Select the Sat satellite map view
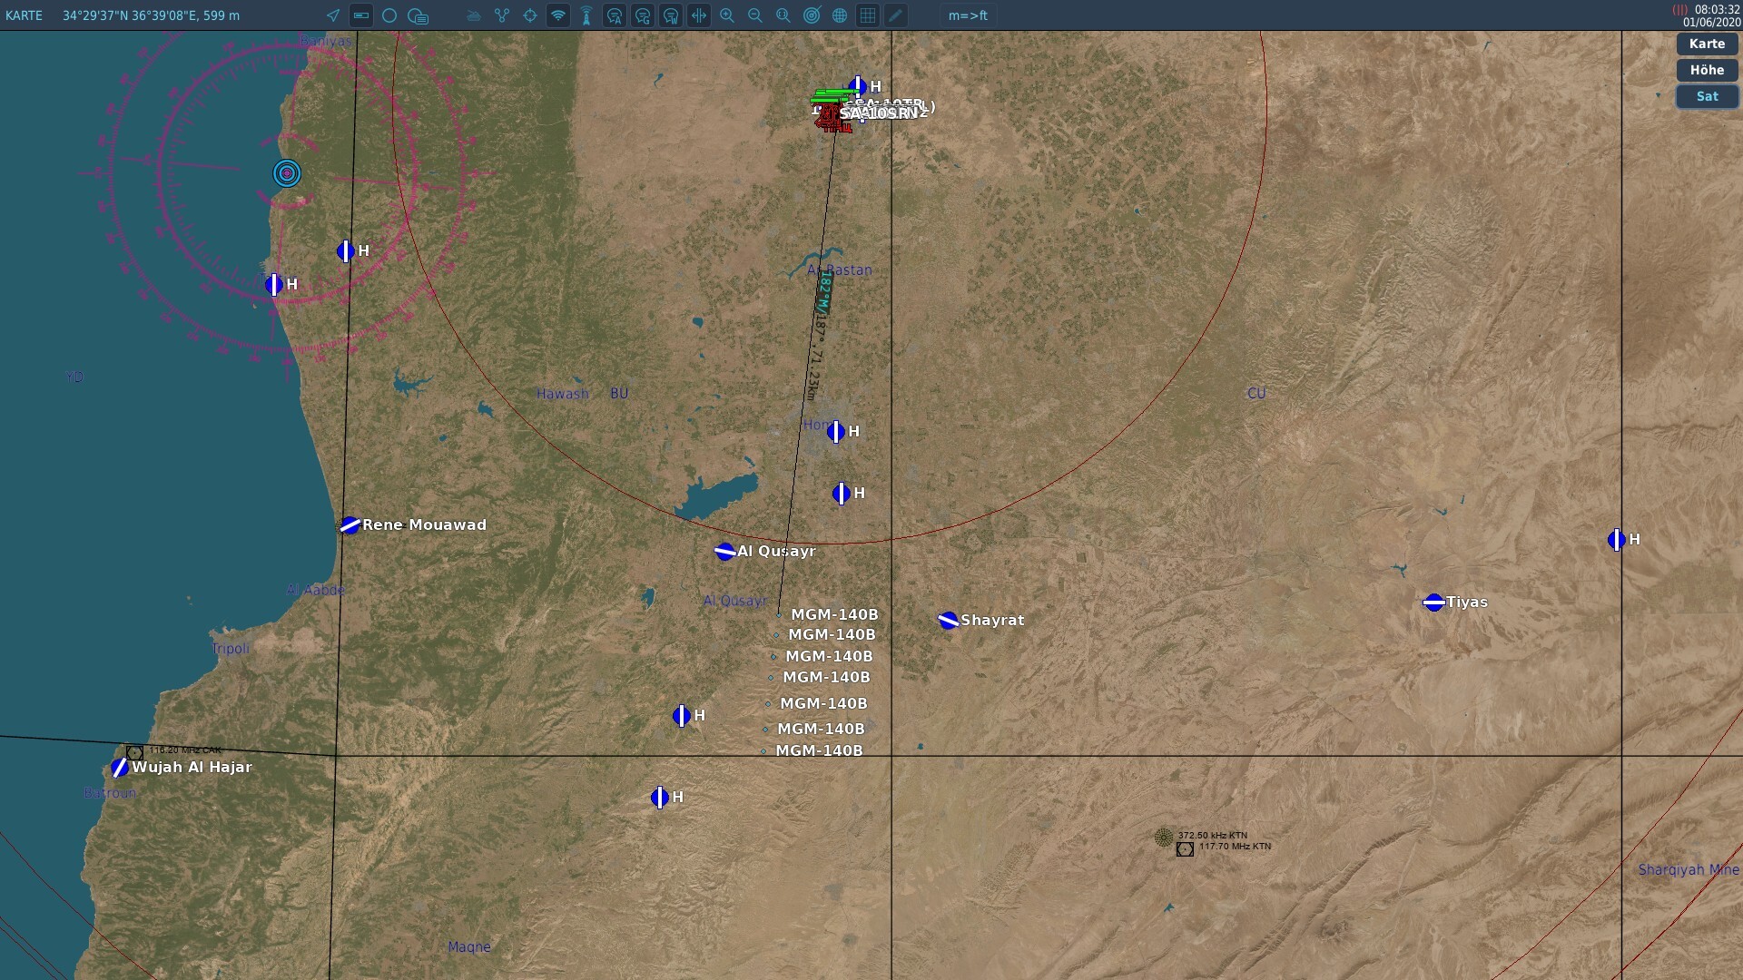Viewport: 1743px width, 980px height. click(x=1707, y=96)
